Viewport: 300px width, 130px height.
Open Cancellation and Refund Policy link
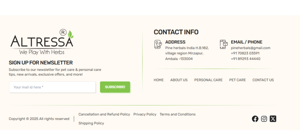point(104,114)
